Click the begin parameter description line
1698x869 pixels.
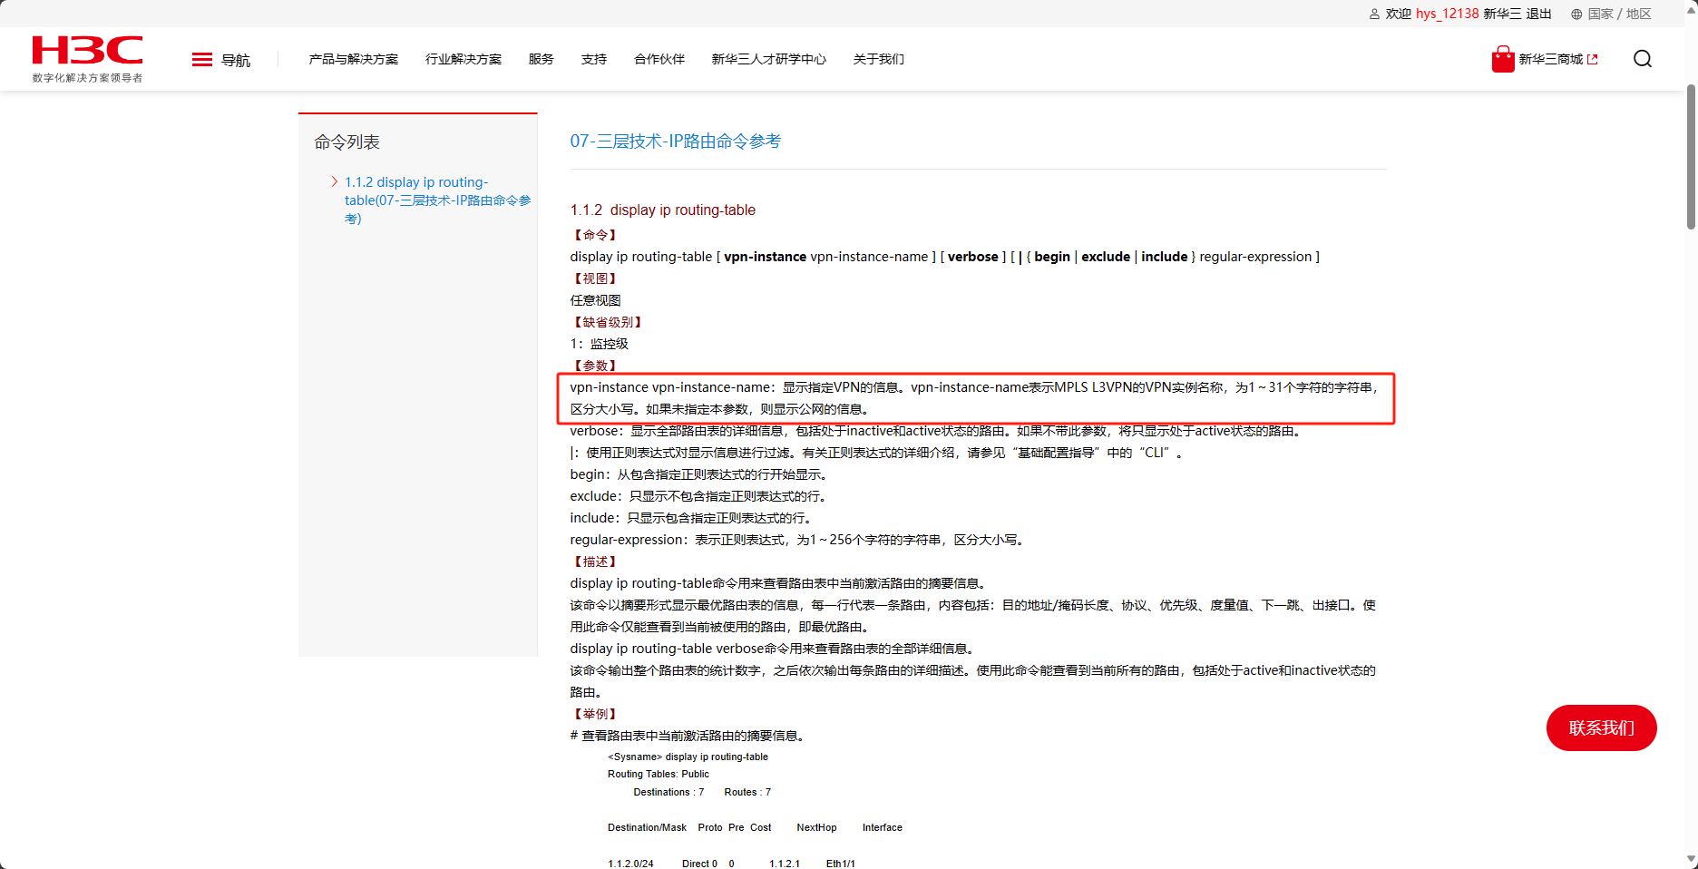(699, 474)
